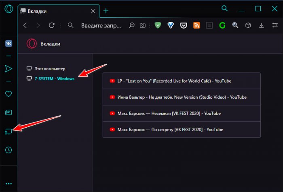
Task: Maximize the browser window
Action: [258, 8]
